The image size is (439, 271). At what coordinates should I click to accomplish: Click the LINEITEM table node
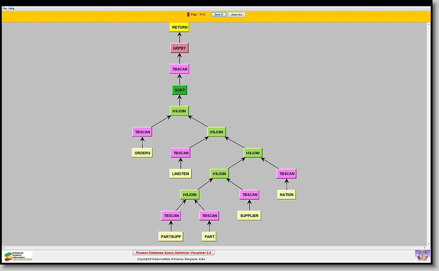(x=180, y=174)
